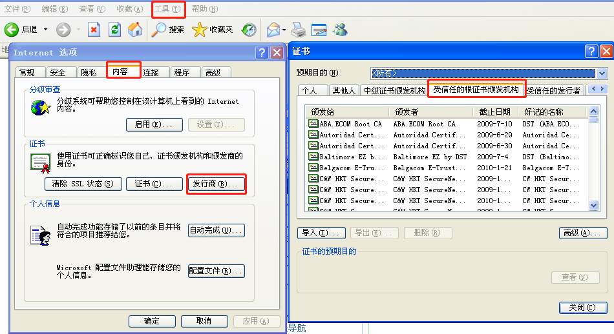614x334 pixels.
Task: Open Favorites with the star icon
Action: tap(199, 30)
